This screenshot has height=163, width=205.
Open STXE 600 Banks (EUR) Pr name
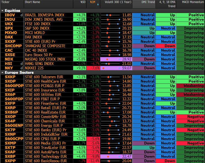46,130
